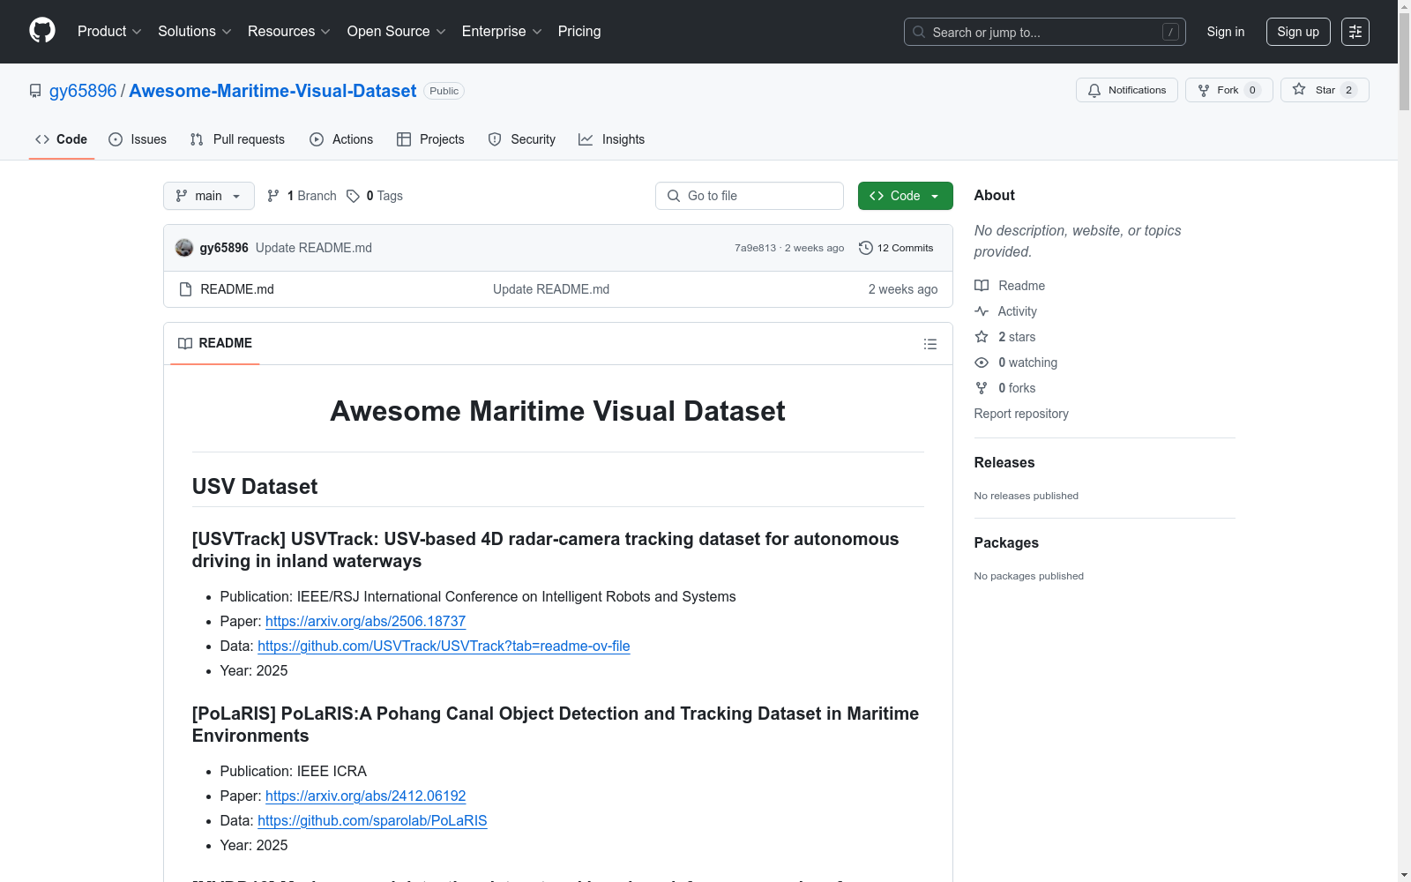Expand the Resources menu
Image resolution: width=1411 pixels, height=882 pixels.
tap(289, 32)
